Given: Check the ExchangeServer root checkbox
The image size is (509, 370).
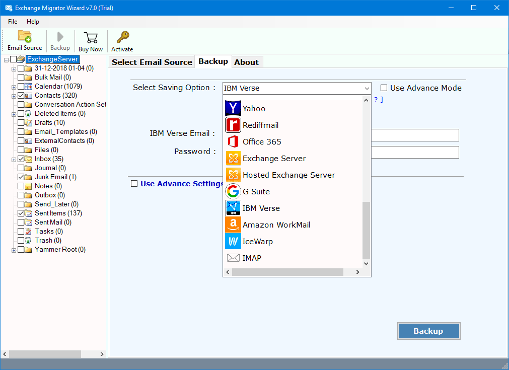Looking at the screenshot, I should pos(13,59).
